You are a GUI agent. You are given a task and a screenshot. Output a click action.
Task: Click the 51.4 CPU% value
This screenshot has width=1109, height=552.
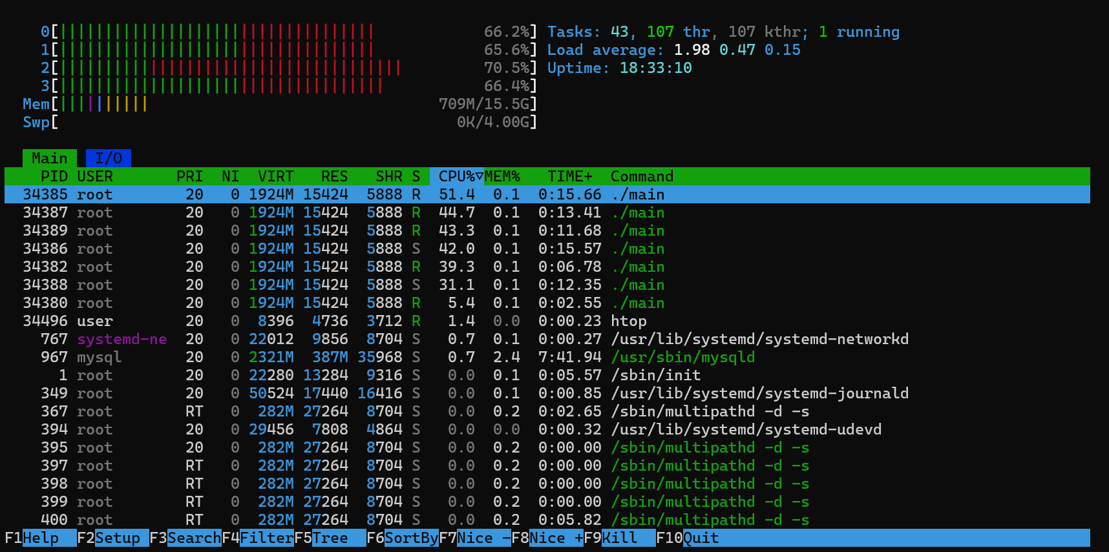pos(457,194)
